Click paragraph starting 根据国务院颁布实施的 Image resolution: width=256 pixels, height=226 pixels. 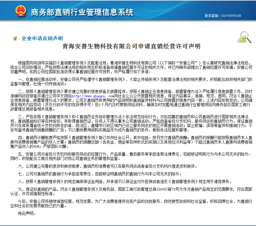[x=131, y=67]
